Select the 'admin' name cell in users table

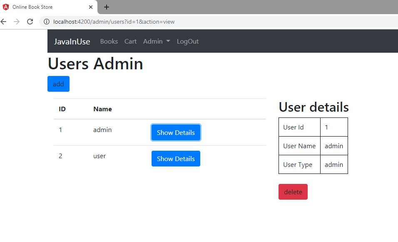pyautogui.click(x=102, y=130)
